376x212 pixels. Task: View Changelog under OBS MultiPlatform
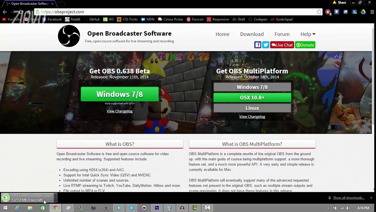252,117
